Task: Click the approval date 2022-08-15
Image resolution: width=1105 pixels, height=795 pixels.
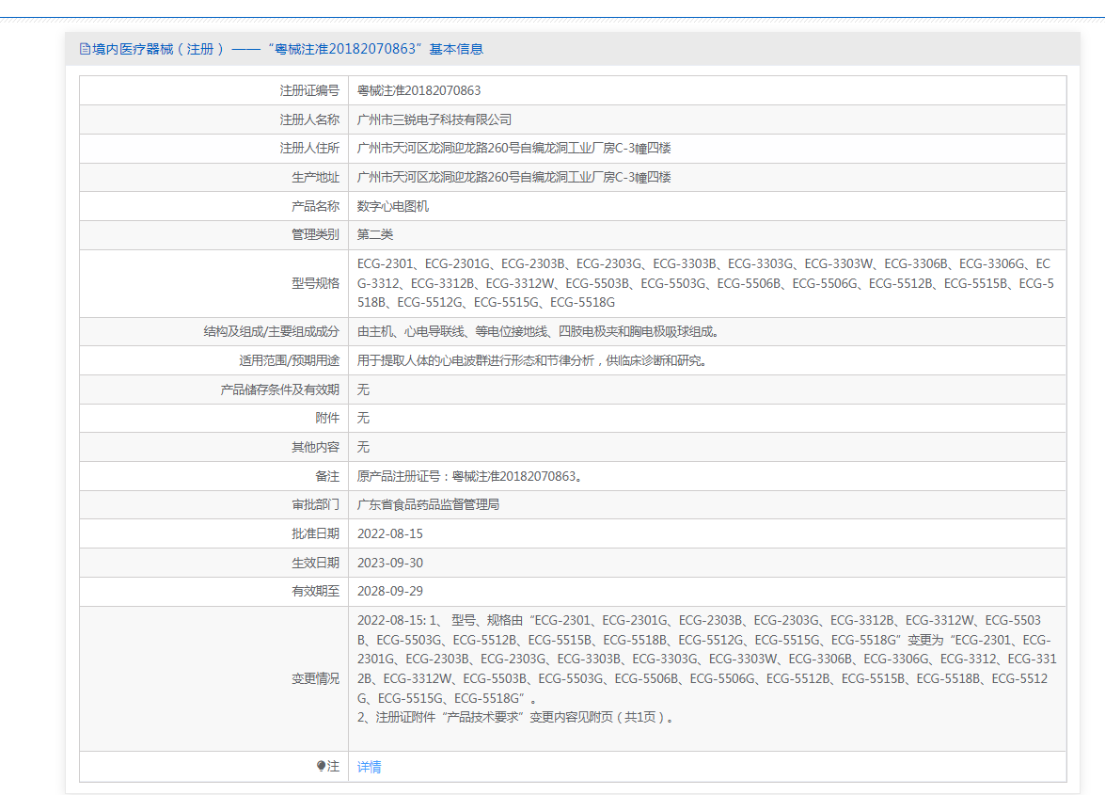Action: [389, 533]
